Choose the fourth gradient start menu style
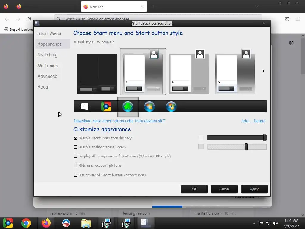Viewport: 305px width, 229px height. (x=235, y=72)
